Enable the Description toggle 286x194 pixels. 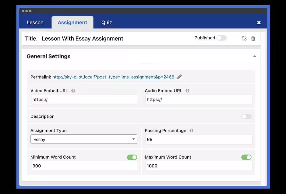point(246,116)
